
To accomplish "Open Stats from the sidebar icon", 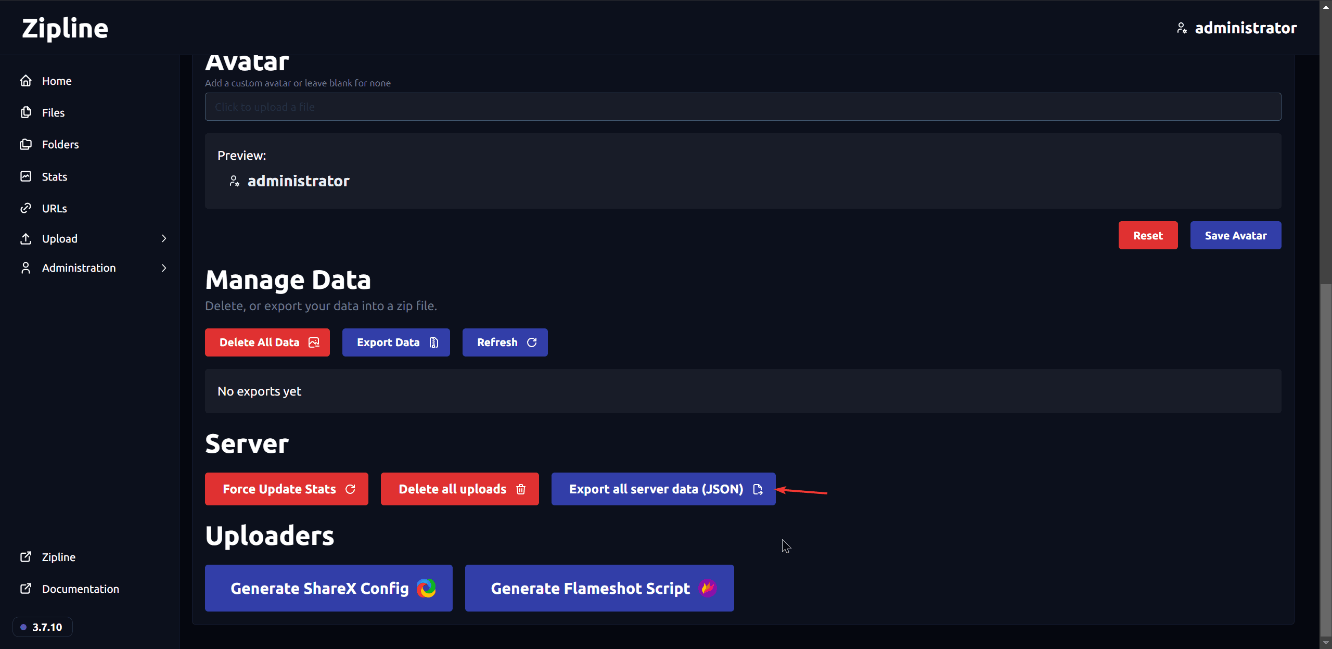I will 27,176.
